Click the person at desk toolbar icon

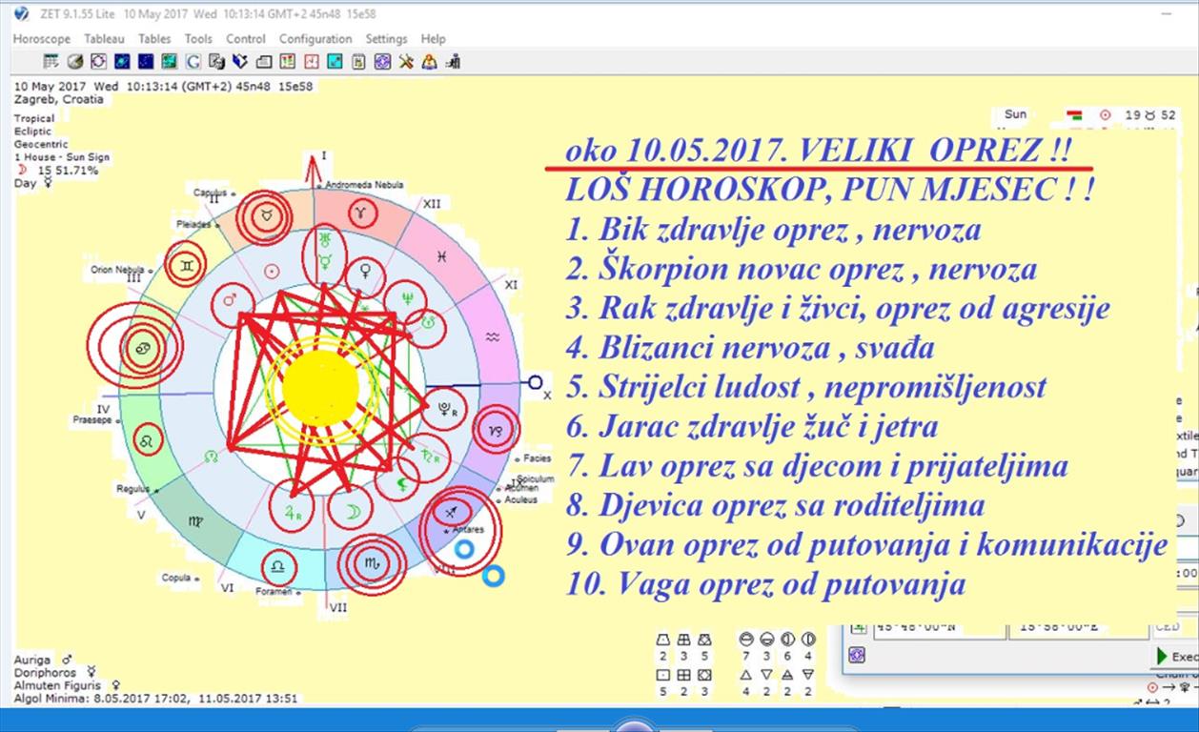pyautogui.click(x=454, y=62)
